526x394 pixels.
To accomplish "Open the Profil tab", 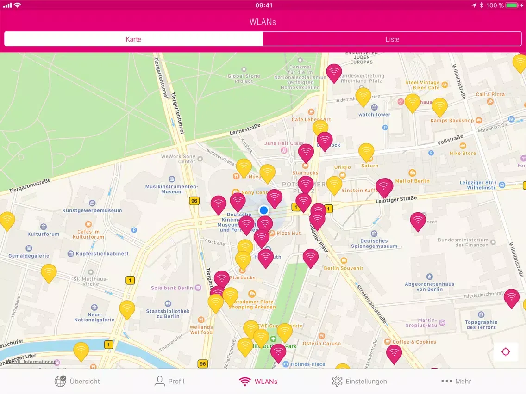I will 169,381.
